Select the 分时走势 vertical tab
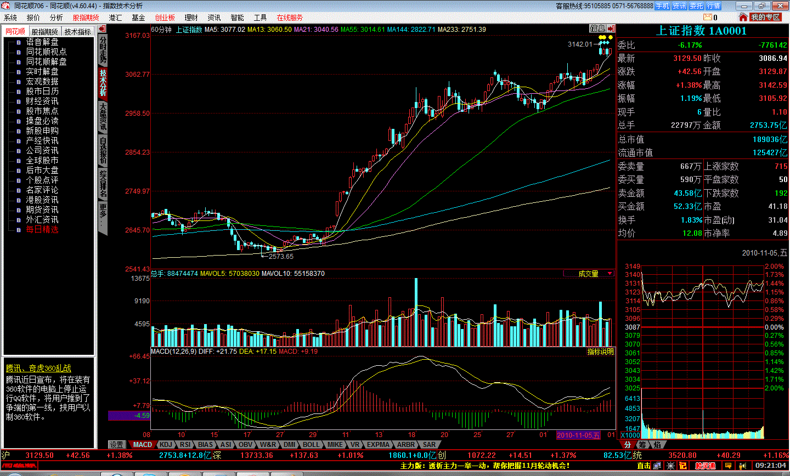 pyautogui.click(x=103, y=50)
